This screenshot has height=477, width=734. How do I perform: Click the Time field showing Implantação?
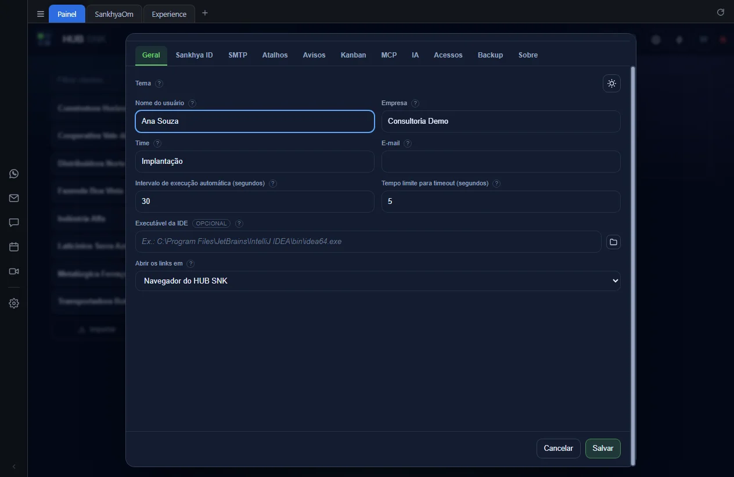coord(255,162)
